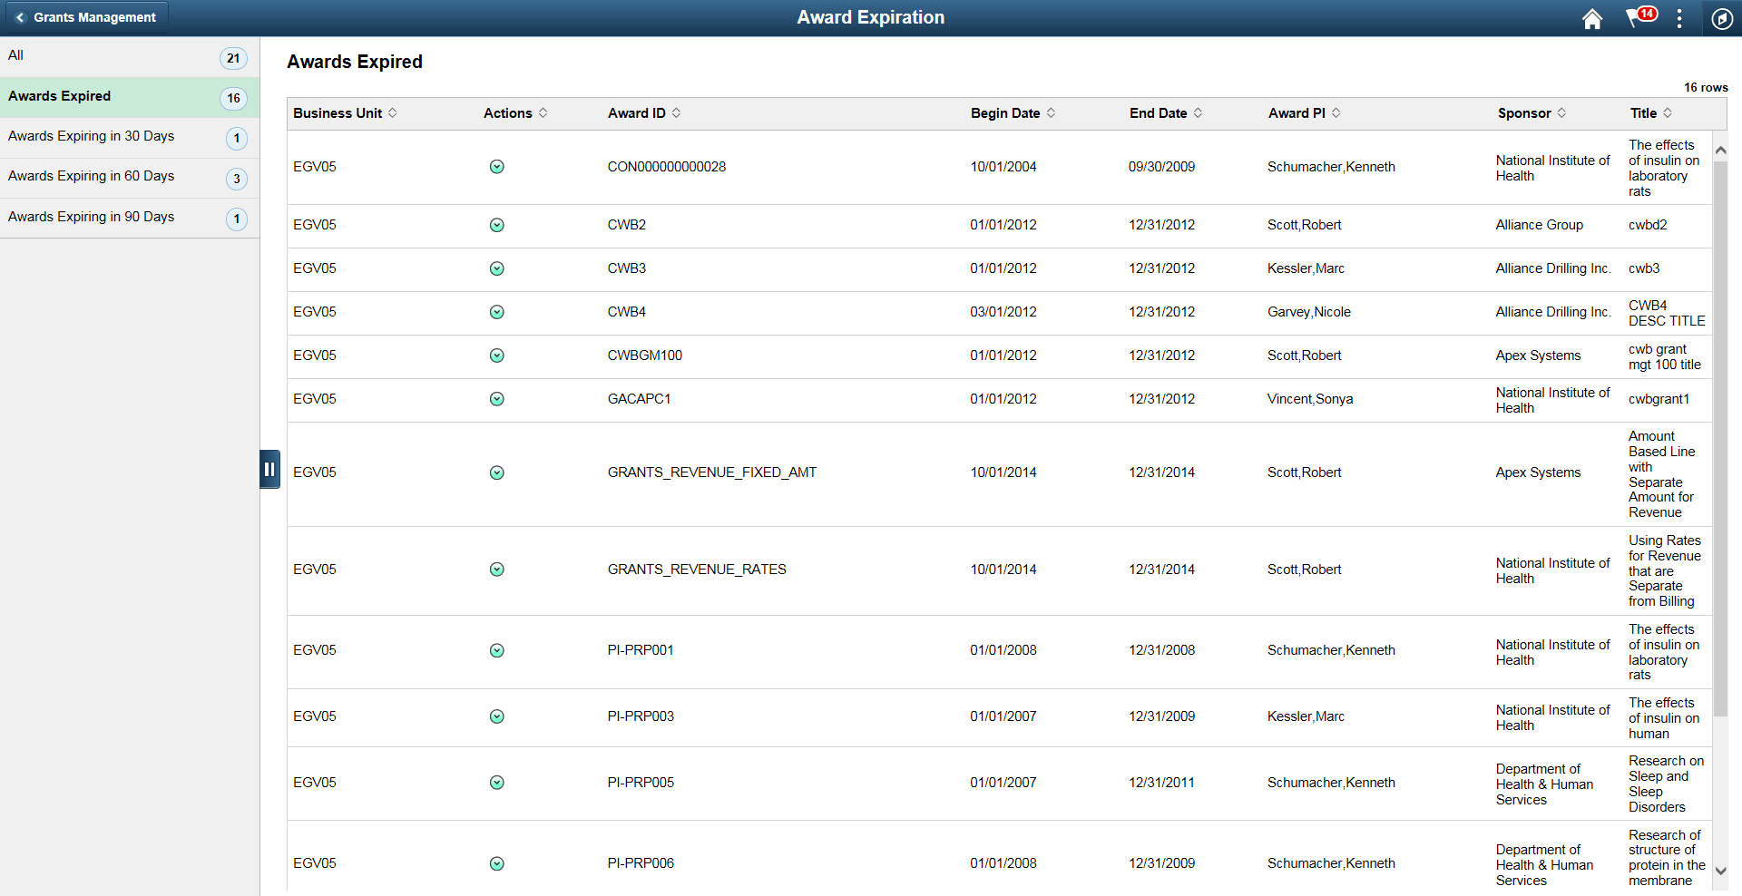The height and width of the screenshot is (896, 1742).
Task: Click the back arrow next to Grants Management
Action: point(20,17)
